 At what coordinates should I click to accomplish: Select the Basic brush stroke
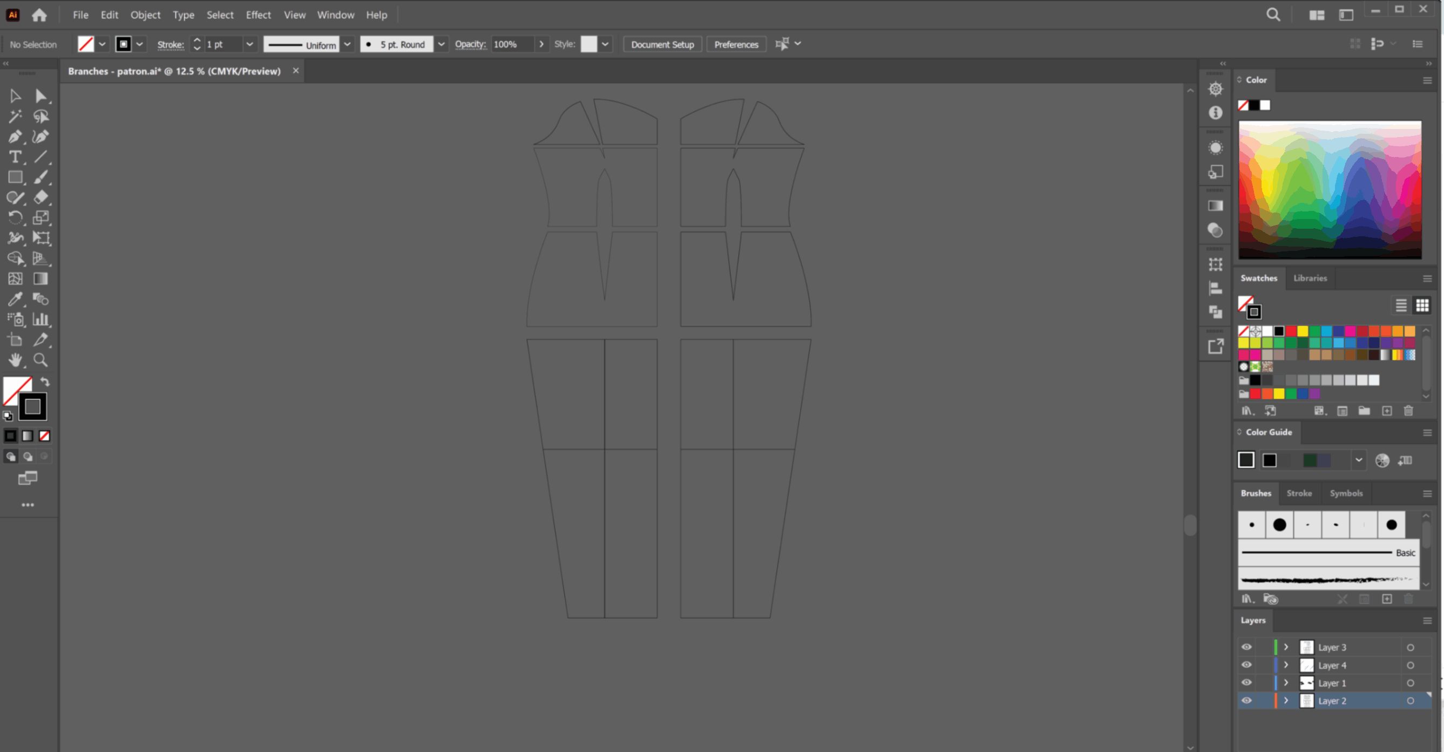(1328, 553)
